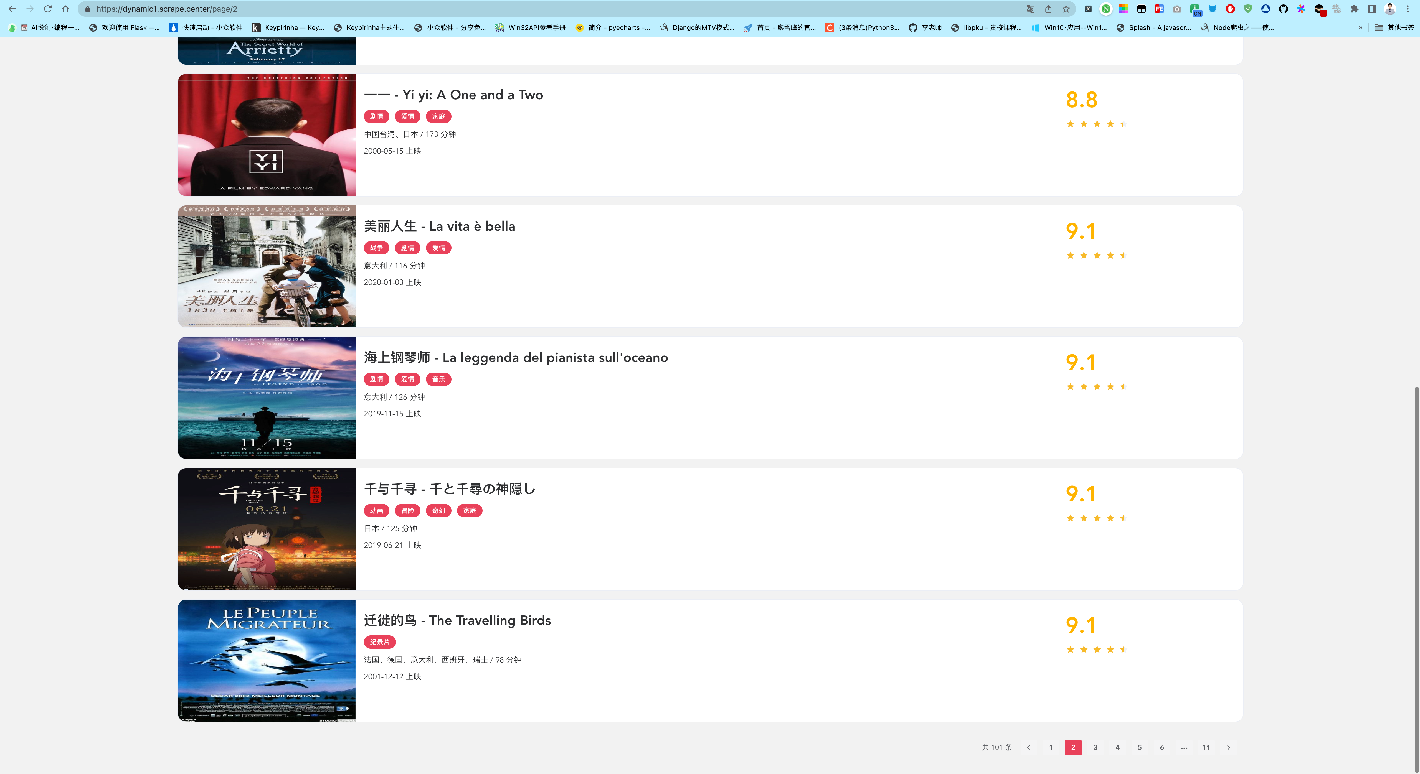Open the 李老师 GitHub bookmark

tap(925, 27)
